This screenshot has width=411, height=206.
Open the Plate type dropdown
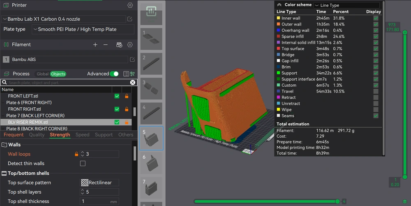[x=83, y=30]
